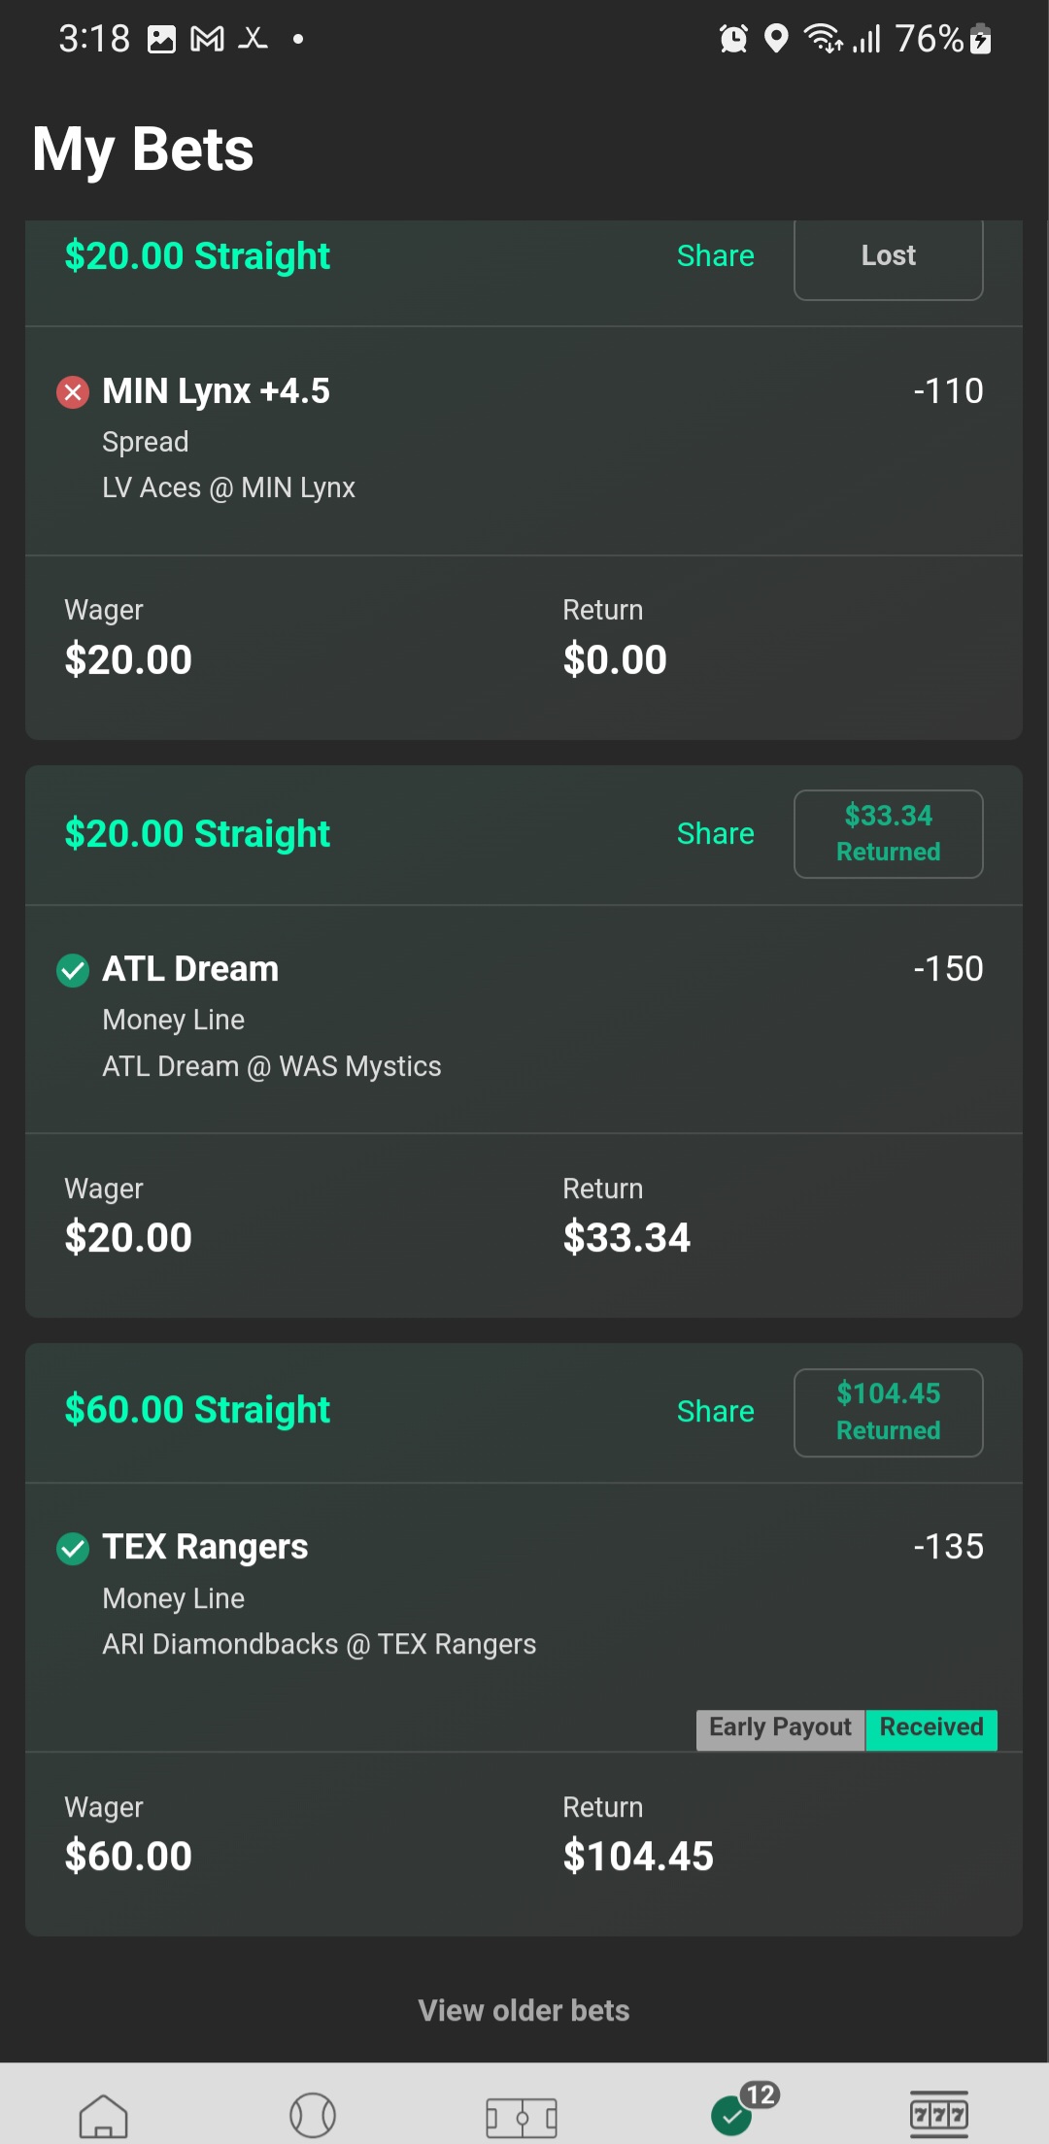Tap the green check next to ATL Dream

pyautogui.click(x=73, y=970)
